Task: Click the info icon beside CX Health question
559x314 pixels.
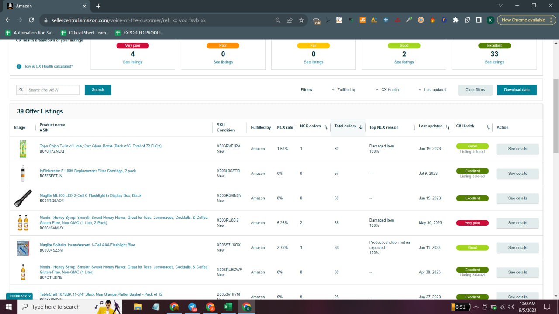Action: point(19,66)
